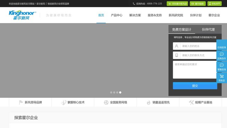Image resolution: width=227 pixels, height=128 pixels.
Task: Click the 招商合作 chat bubble icon
Action: (x=222, y=54)
